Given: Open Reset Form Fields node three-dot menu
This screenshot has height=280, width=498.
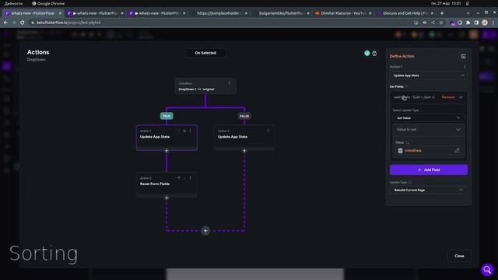Looking at the screenshot, I should pyautogui.click(x=190, y=178).
